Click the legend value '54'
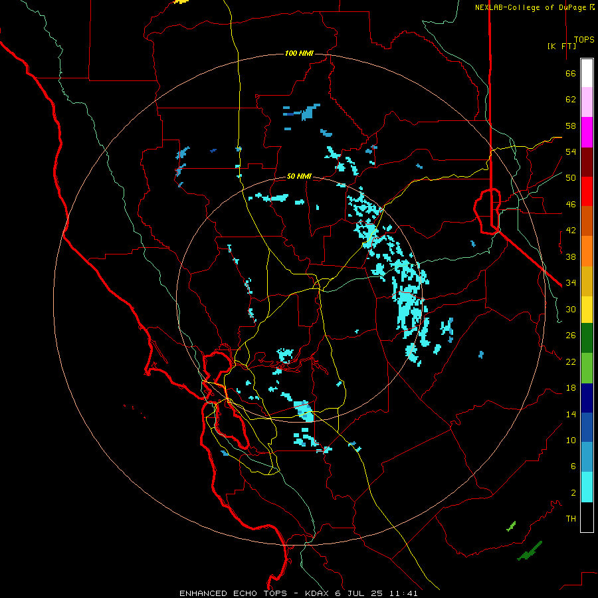Image resolution: width=598 pixels, height=598 pixels. pos(571,151)
